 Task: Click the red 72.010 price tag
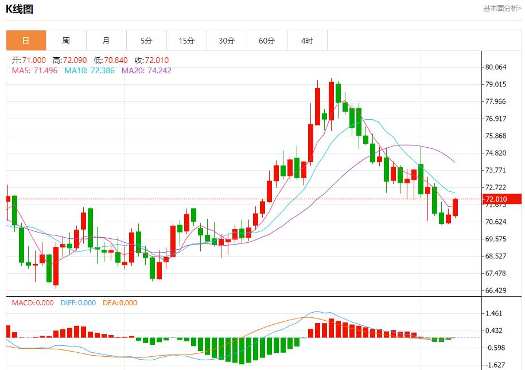tap(502, 199)
